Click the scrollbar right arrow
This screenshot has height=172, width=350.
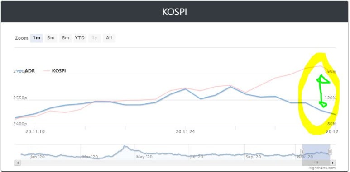[333, 163]
